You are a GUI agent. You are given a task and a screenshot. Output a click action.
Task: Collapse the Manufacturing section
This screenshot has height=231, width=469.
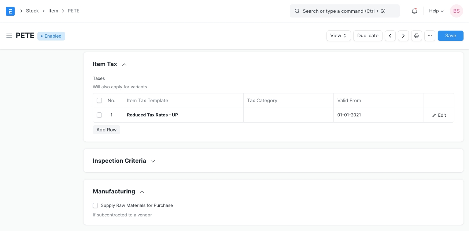[x=142, y=192]
